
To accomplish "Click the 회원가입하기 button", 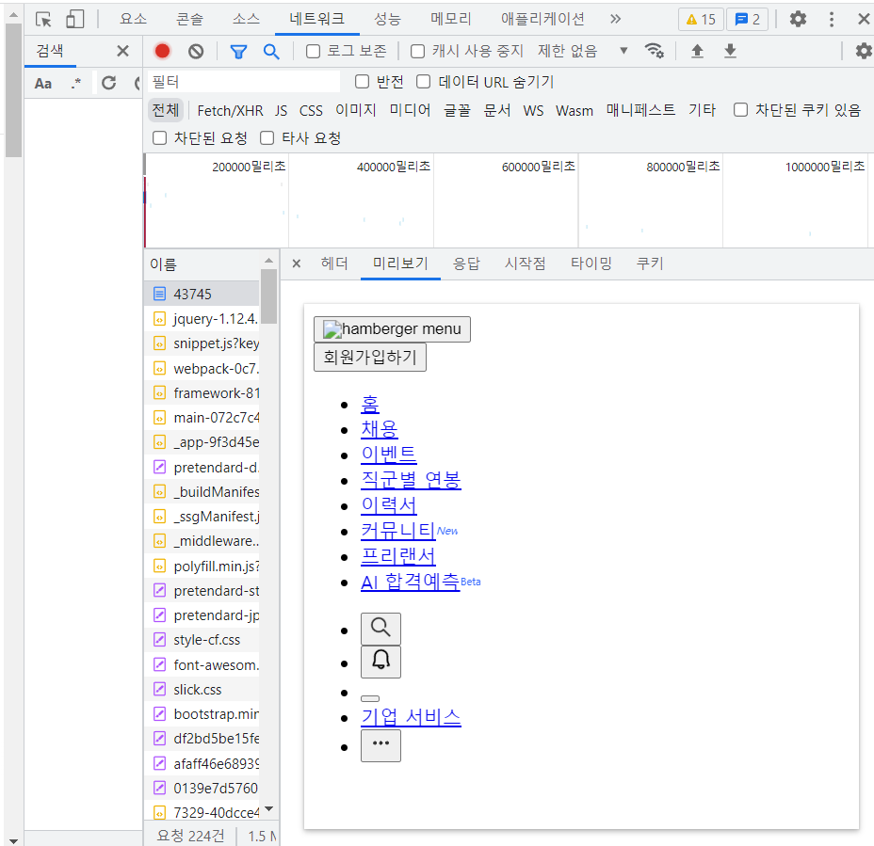I will pos(370,357).
